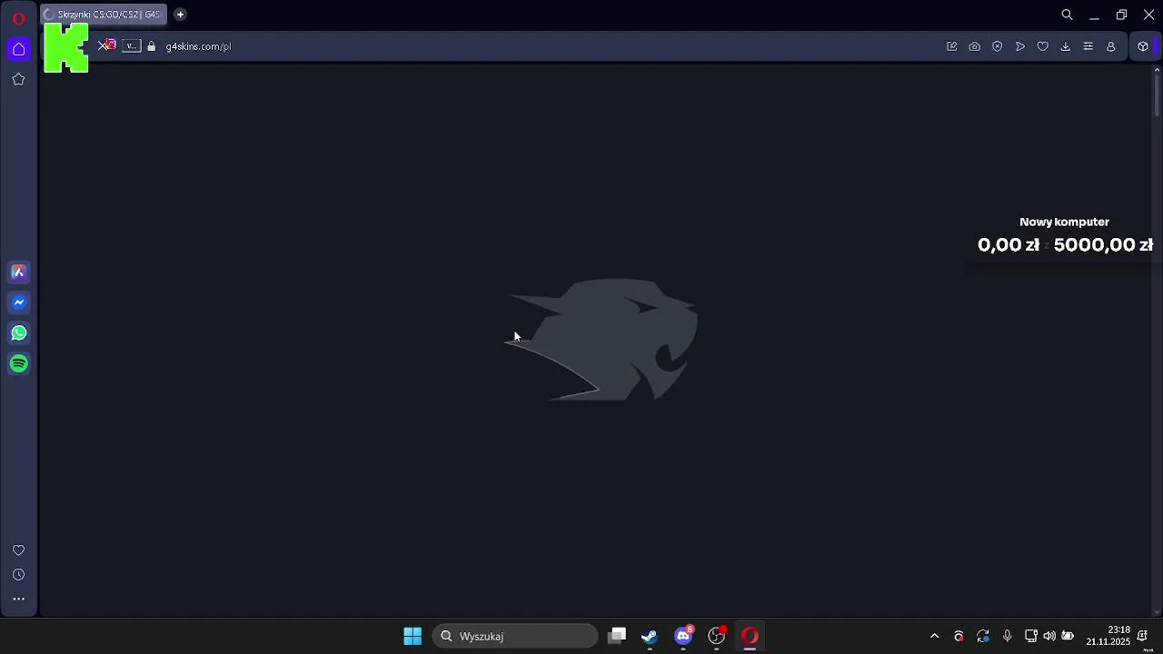View site security lock icon

pyautogui.click(x=152, y=46)
